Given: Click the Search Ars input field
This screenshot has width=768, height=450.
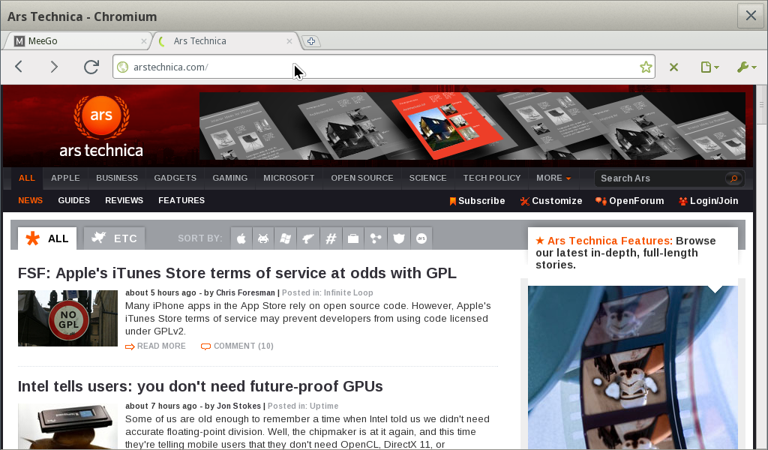Looking at the screenshot, I should click(x=661, y=178).
